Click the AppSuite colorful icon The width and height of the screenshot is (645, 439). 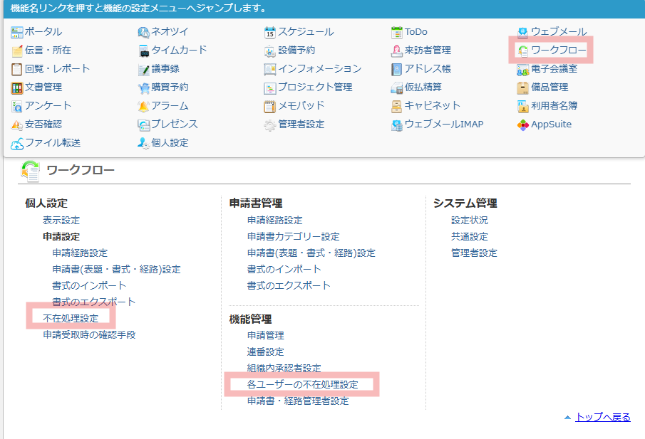pos(523,125)
